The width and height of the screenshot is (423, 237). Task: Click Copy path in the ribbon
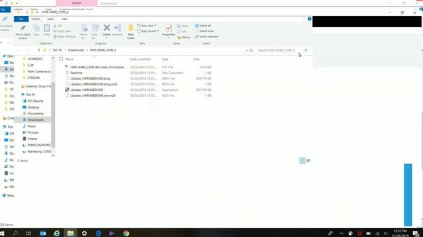coord(62,31)
